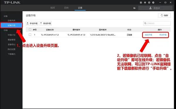Image resolution: width=176 pixels, height=109 pixels.
Task: Open the settings gear icon in title bar
Action: [149, 2]
